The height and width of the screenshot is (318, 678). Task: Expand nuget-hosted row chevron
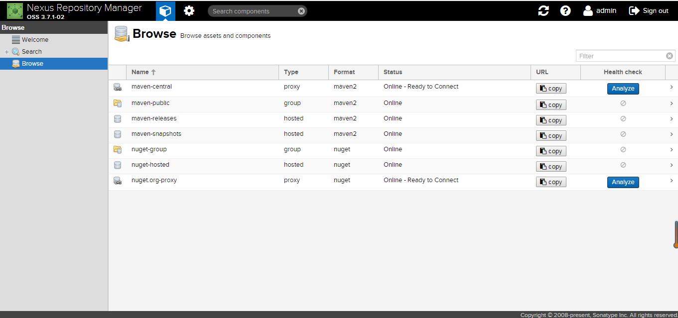[672, 165]
